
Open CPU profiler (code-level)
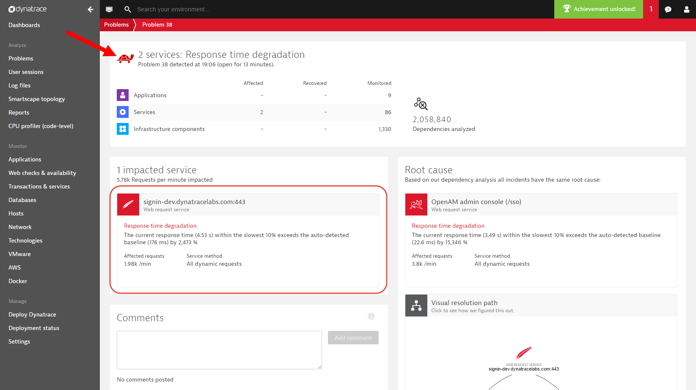[x=41, y=126]
